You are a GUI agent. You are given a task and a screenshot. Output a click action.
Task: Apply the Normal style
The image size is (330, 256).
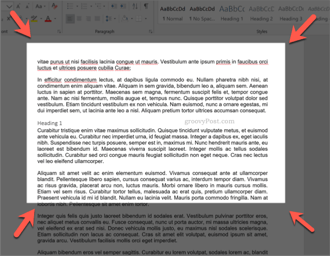tap(172, 14)
